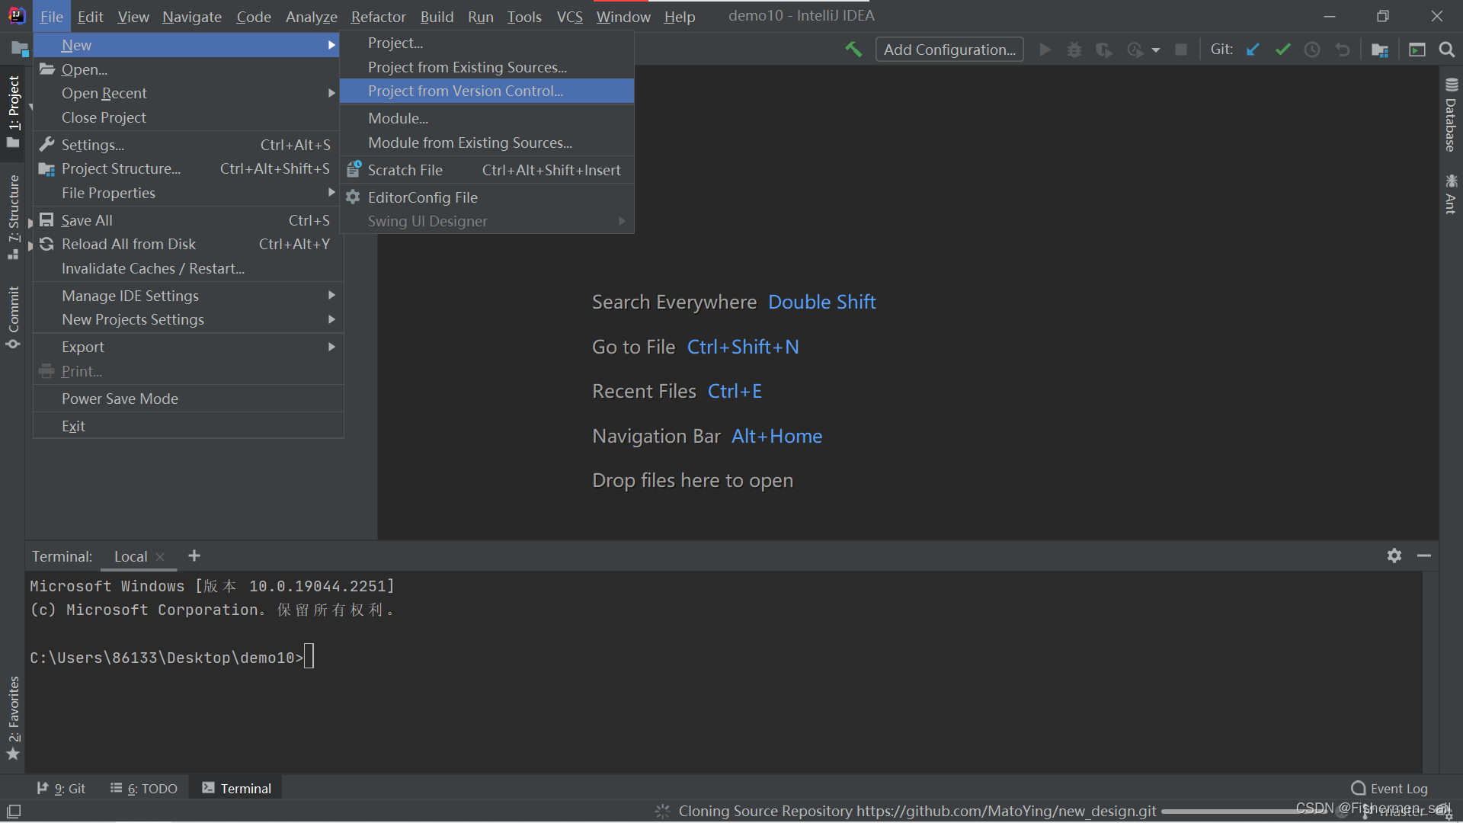Toggle Power Save Mode
This screenshot has height=823, width=1463.
(120, 399)
